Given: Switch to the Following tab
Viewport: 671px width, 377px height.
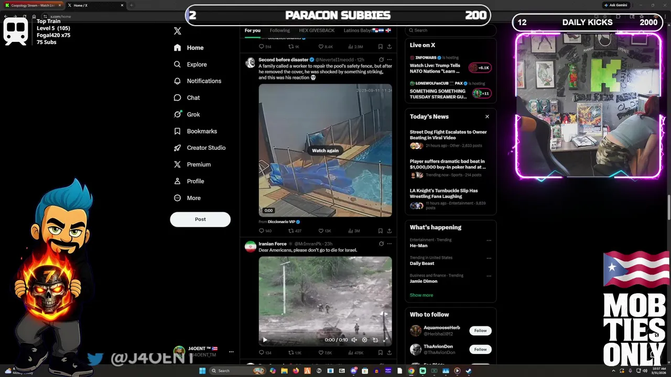Looking at the screenshot, I should pos(279,30).
